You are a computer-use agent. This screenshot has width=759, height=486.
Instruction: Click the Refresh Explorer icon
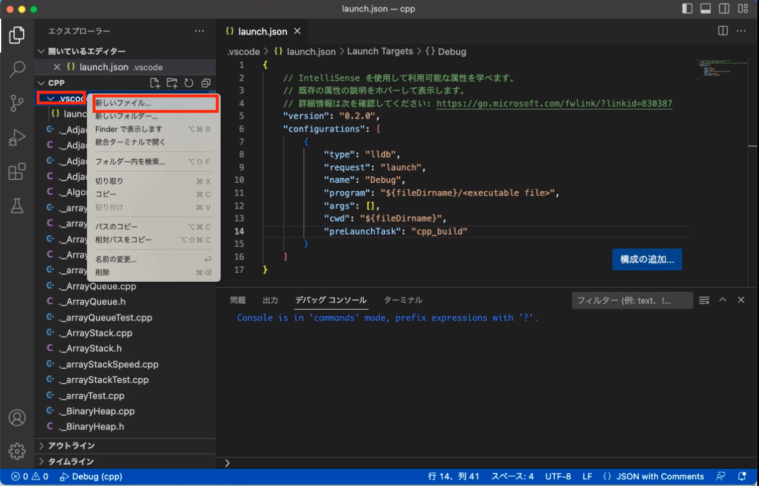tap(189, 83)
